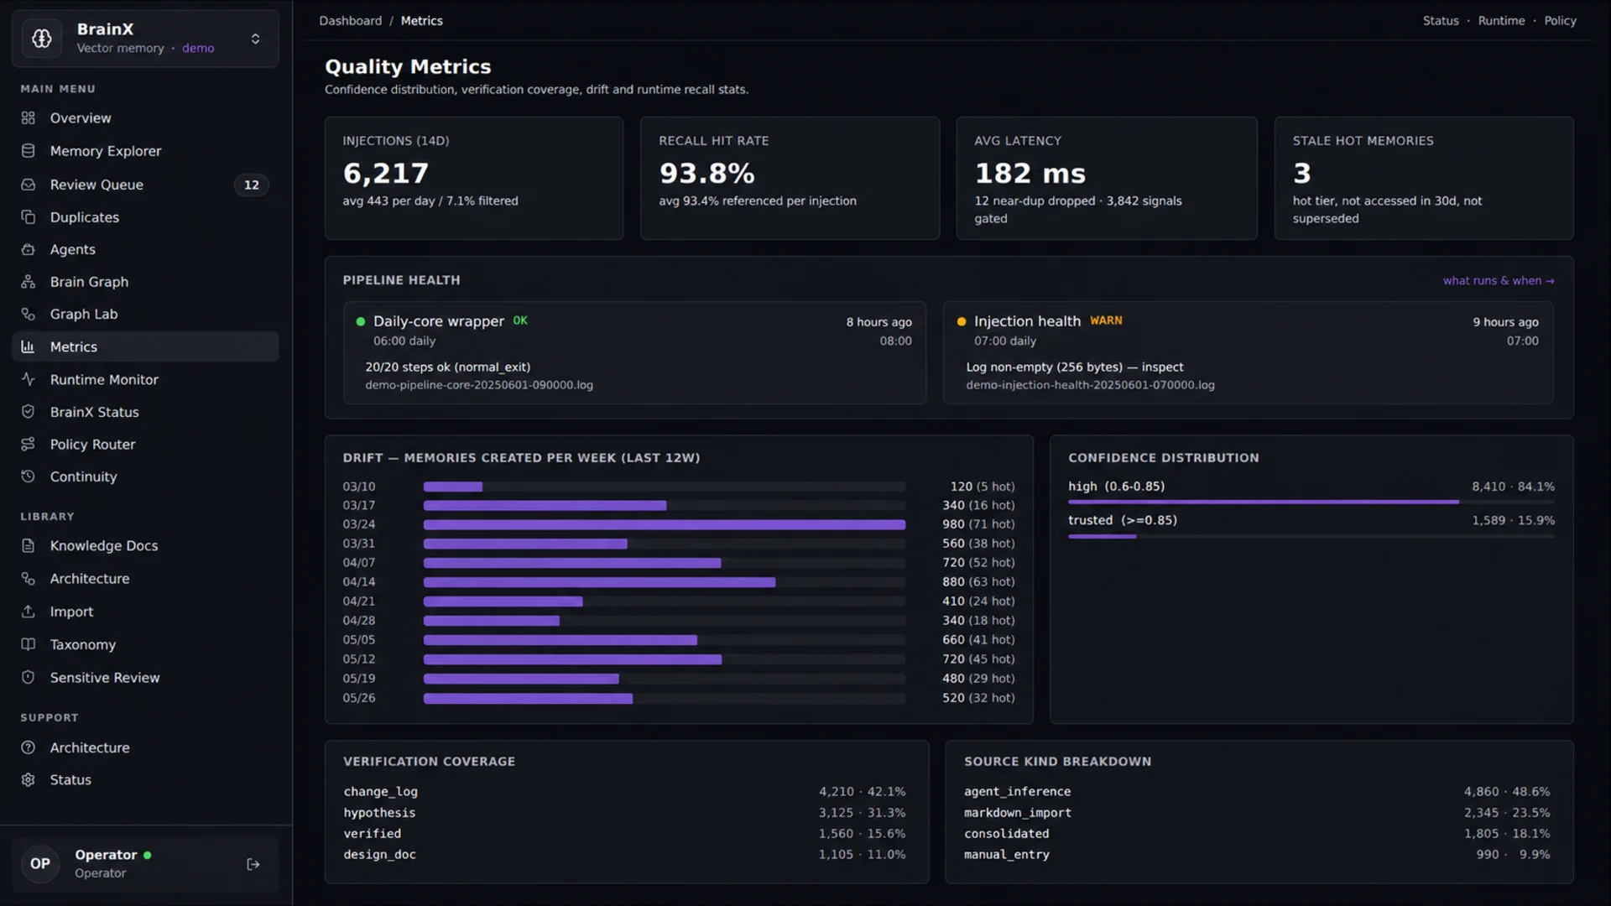The height and width of the screenshot is (906, 1611).
Task: Click the Dashboard breadcrumb link
Action: [350, 21]
